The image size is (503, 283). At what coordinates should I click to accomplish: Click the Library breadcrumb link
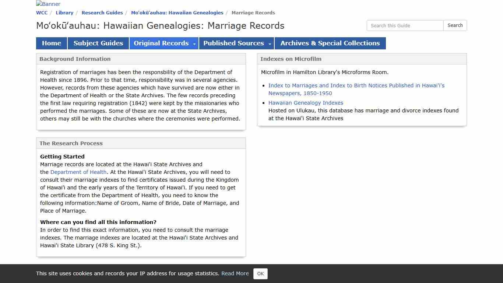click(64, 13)
